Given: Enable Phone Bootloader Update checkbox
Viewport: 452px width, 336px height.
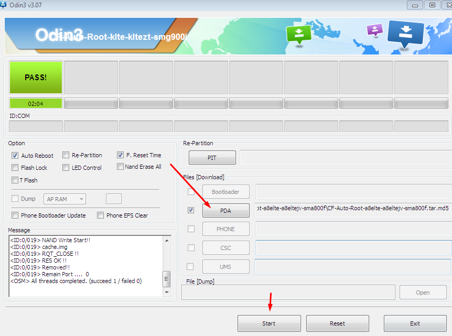Looking at the screenshot, I should (15, 215).
